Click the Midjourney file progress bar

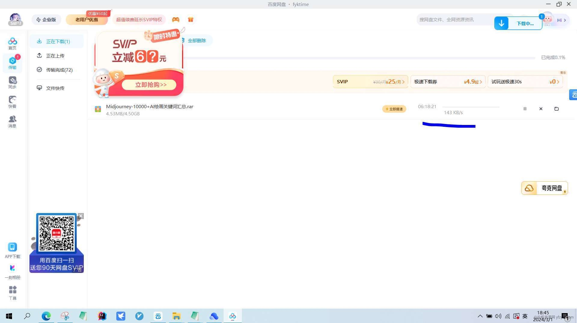pos(471,107)
